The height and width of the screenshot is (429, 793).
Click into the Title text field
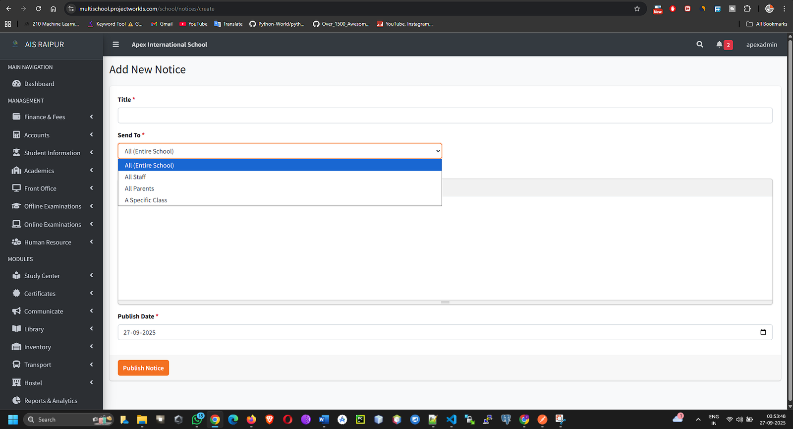(x=445, y=116)
